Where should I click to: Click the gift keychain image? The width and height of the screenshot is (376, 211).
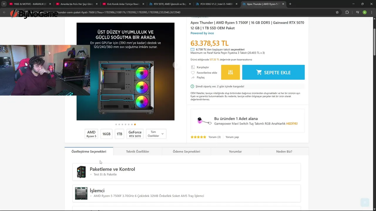coord(204,121)
